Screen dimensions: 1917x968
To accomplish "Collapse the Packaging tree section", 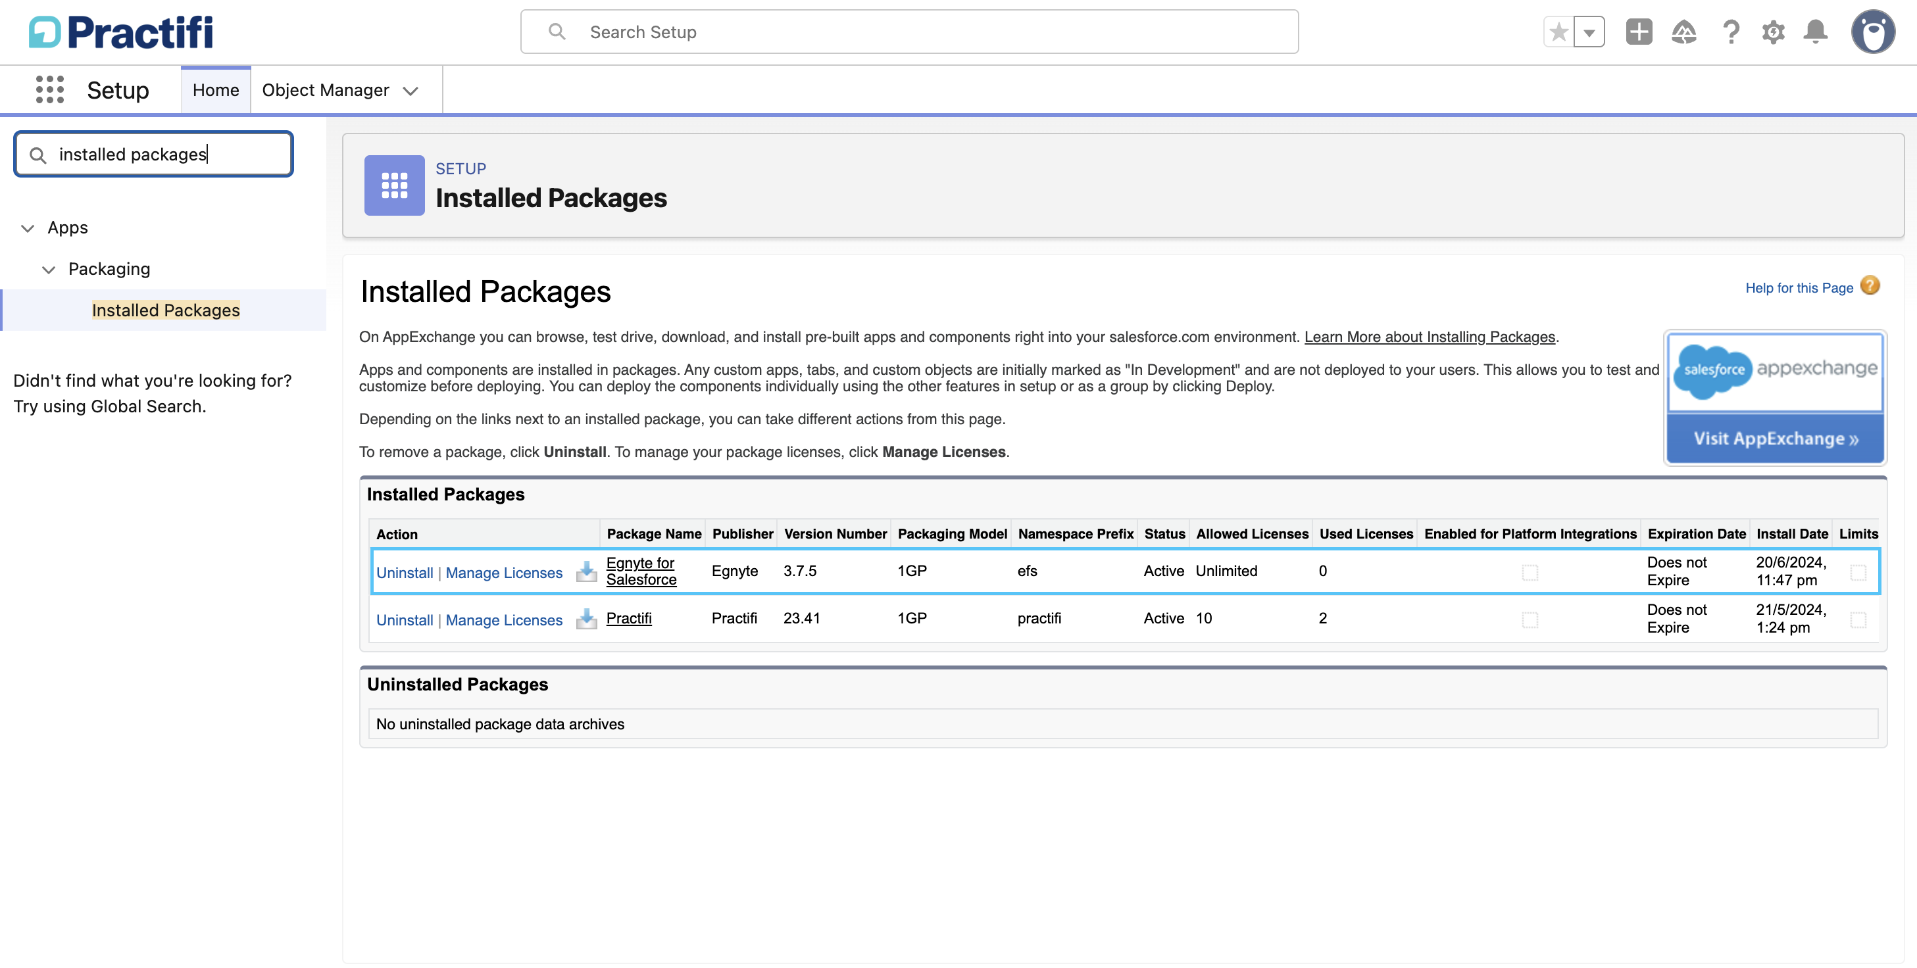I will (x=49, y=270).
